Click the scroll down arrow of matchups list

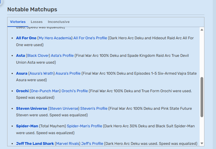point(202,143)
